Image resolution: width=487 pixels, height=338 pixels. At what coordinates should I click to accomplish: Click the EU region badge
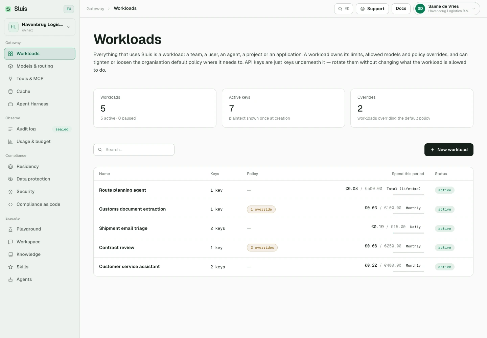point(69,9)
